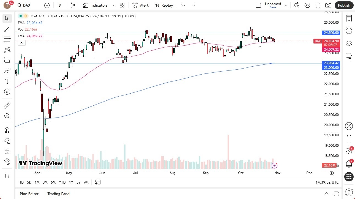Lock all drawings on the chart
The width and height of the screenshot is (355, 199).
point(7,151)
